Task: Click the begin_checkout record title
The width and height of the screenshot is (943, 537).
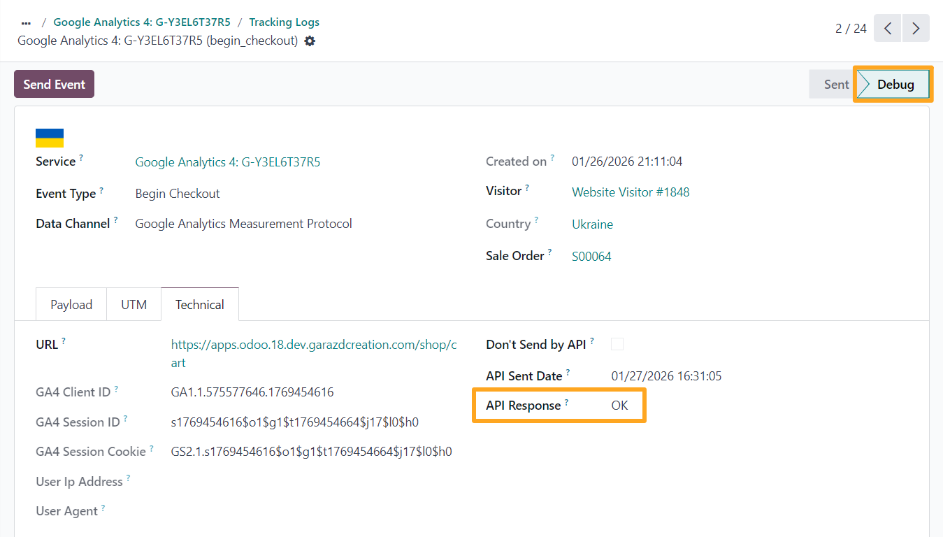Action: pos(158,41)
